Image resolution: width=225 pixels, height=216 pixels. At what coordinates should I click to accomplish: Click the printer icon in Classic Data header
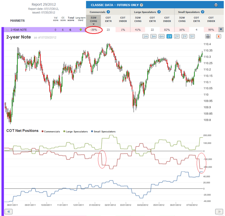[x=216, y=5]
